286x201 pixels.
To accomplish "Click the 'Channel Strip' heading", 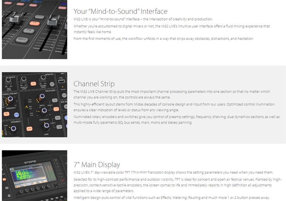I will pyautogui.click(x=94, y=84).
